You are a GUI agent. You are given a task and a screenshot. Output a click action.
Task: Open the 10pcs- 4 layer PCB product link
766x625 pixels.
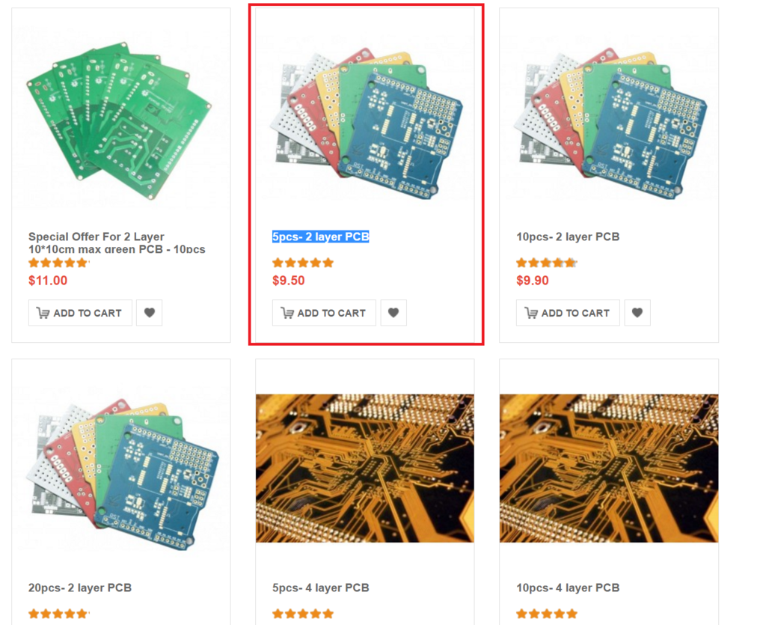[x=568, y=588]
